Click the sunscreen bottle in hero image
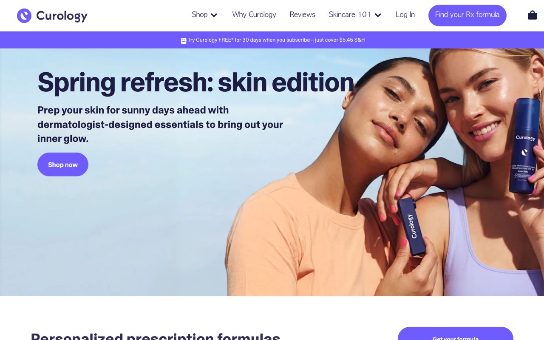This screenshot has width=544, height=340. point(525,145)
